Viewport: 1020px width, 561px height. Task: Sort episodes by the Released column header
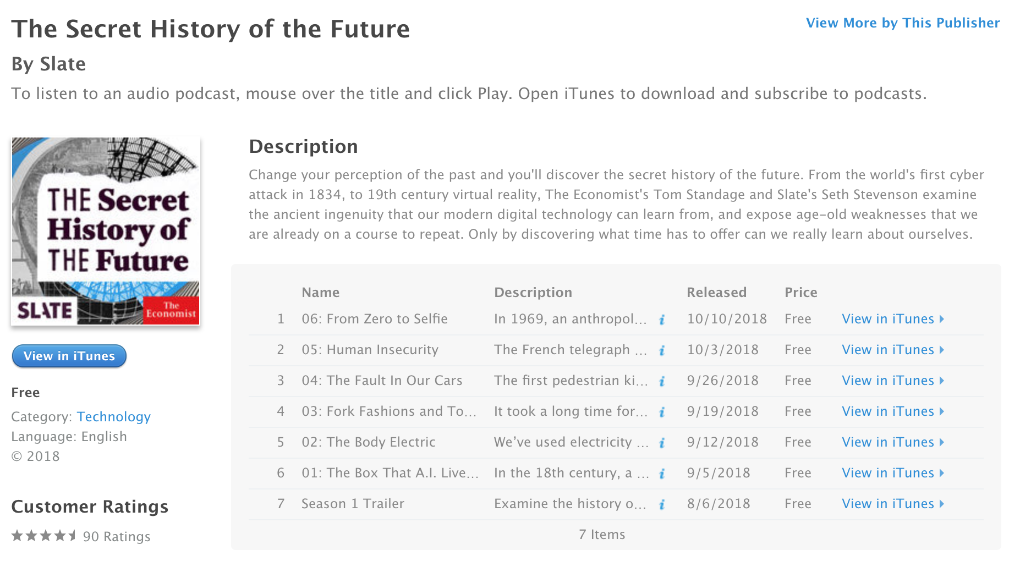716,293
